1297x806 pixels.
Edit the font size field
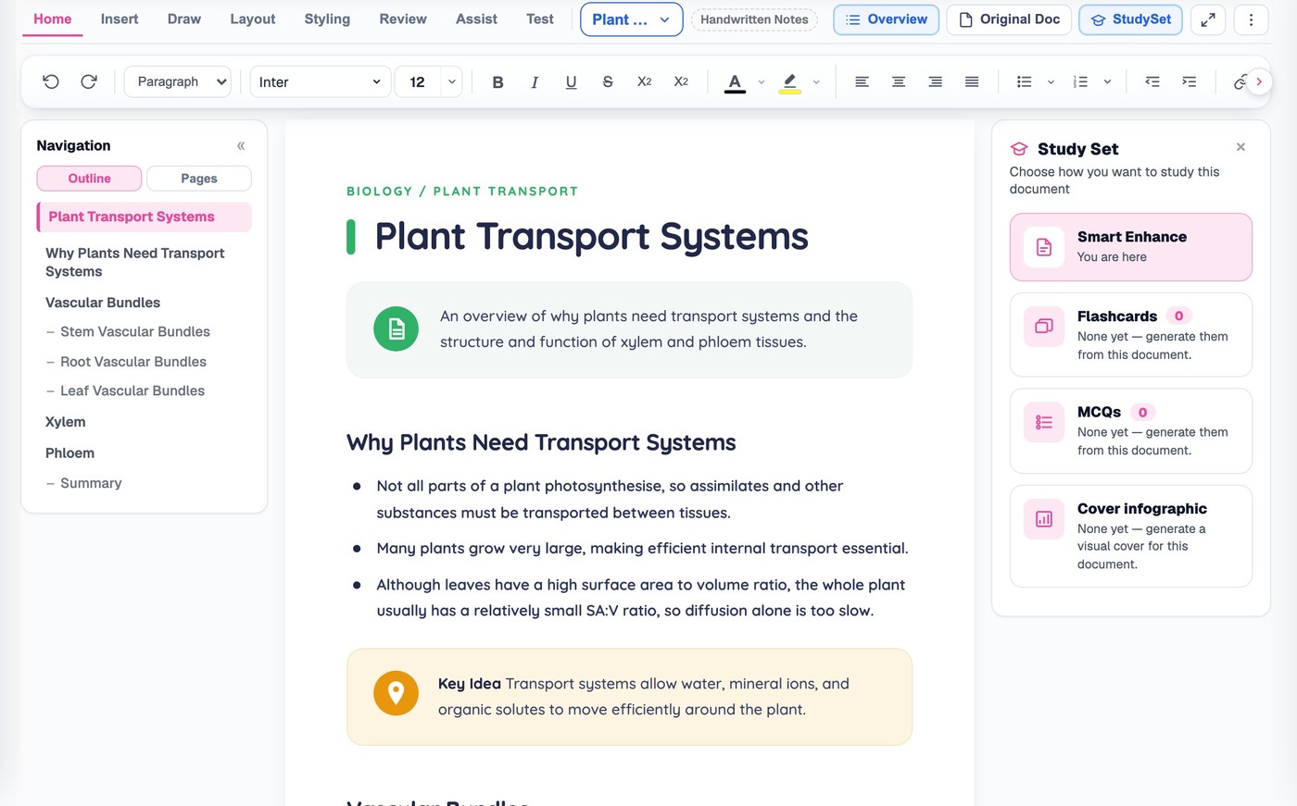418,81
